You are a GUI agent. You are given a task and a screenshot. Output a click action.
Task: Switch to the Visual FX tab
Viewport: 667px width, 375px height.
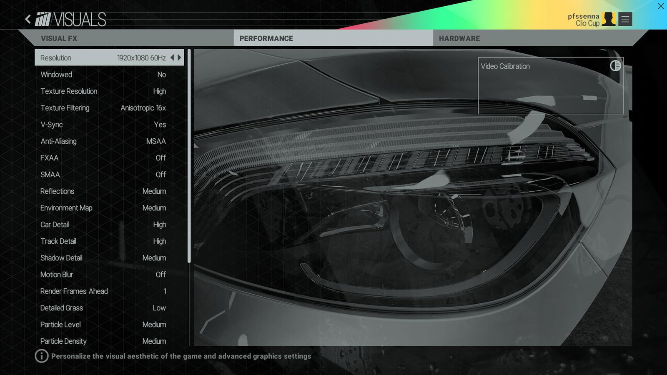[x=59, y=38]
